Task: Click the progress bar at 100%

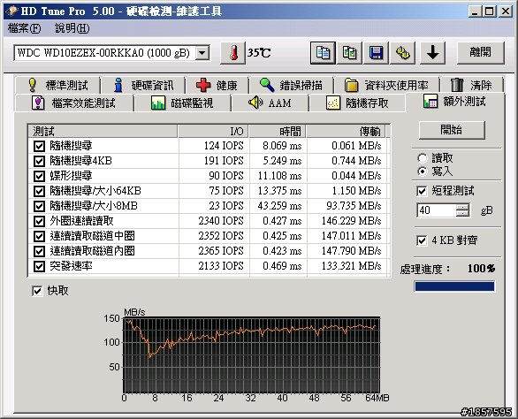Action: pyautogui.click(x=454, y=286)
